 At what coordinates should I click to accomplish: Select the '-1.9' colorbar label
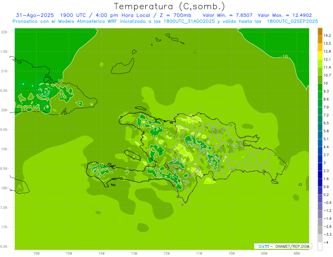tap(327, 218)
